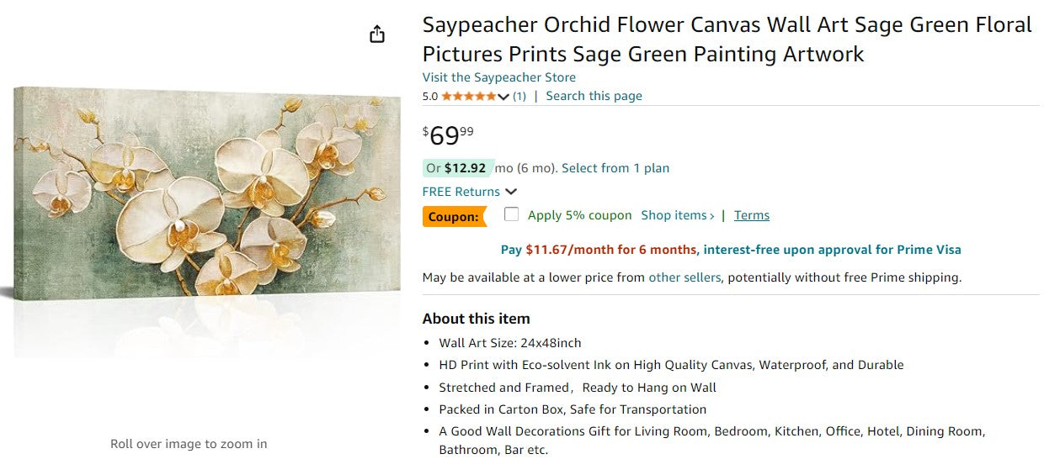Click the Saypeacher Orchid Flower product title
This screenshot has height=475, width=1060.
[727, 40]
